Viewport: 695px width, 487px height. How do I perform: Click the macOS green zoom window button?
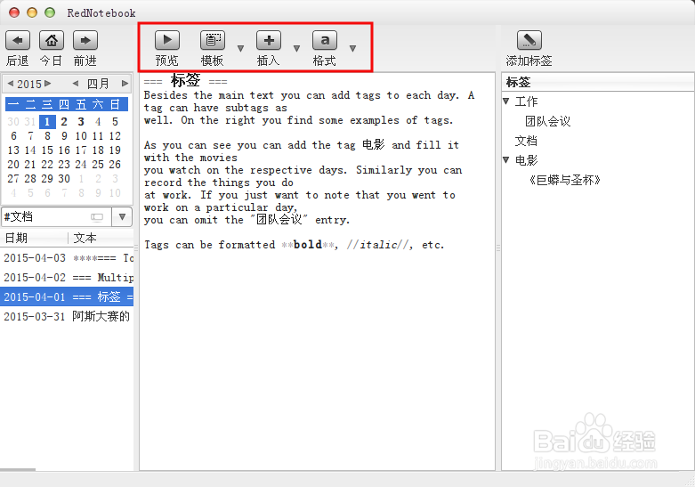coord(50,12)
